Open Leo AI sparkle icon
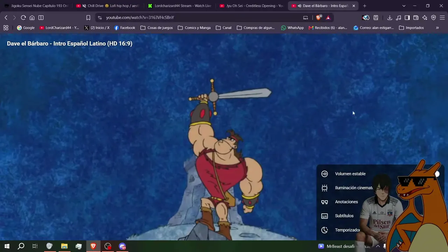The width and height of the screenshot is (448, 252). coord(425,17)
